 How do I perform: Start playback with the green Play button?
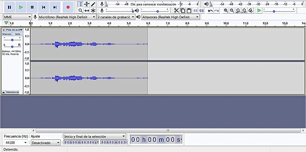point(21,7)
